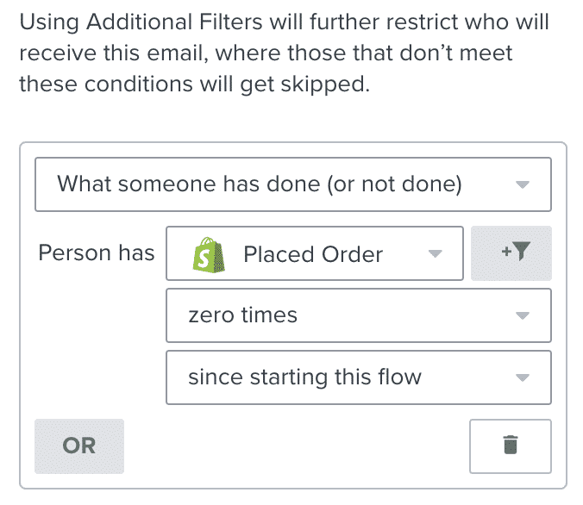
Task: Click empty space between OR and trash
Action: click(x=297, y=446)
